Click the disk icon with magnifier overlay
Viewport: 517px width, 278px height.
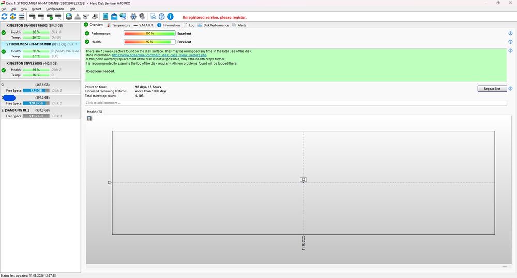58,17
